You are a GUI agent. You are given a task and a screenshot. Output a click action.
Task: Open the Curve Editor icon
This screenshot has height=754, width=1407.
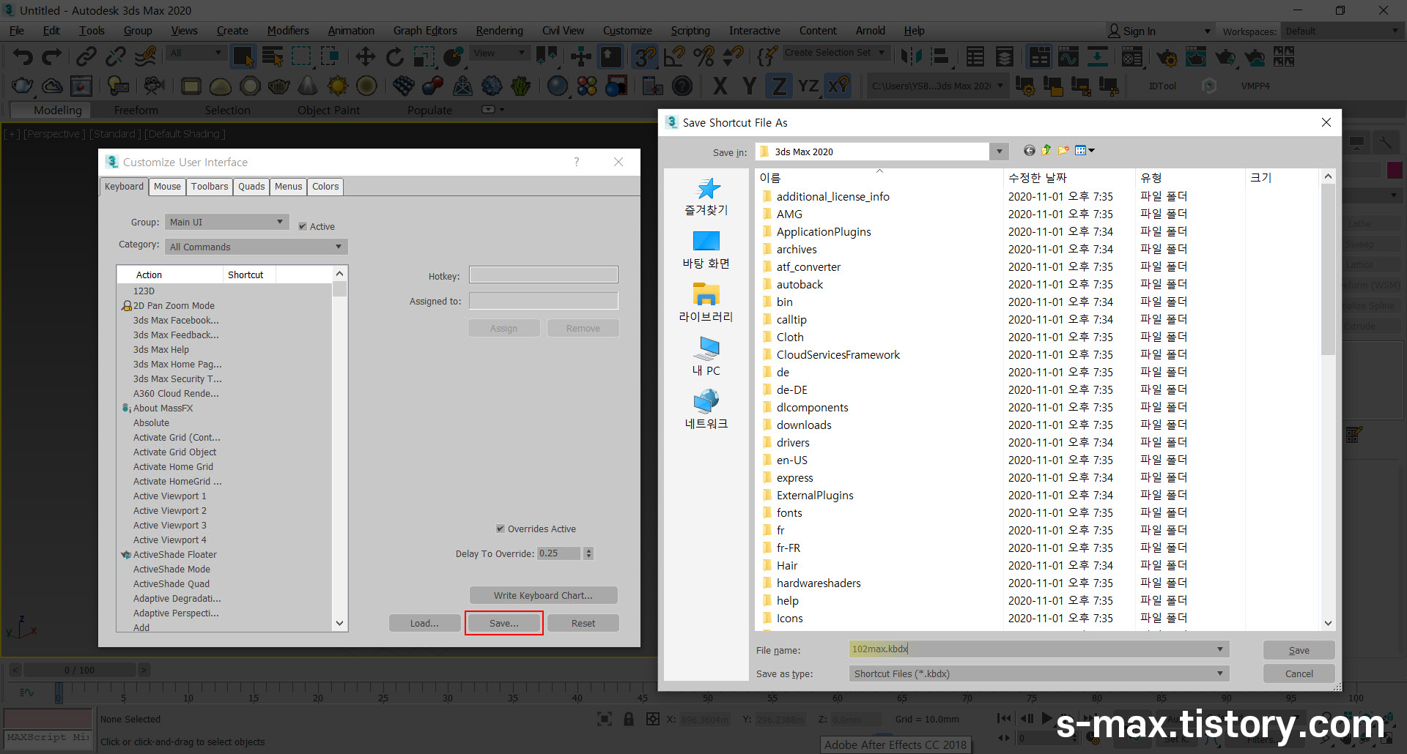pyautogui.click(x=1068, y=56)
